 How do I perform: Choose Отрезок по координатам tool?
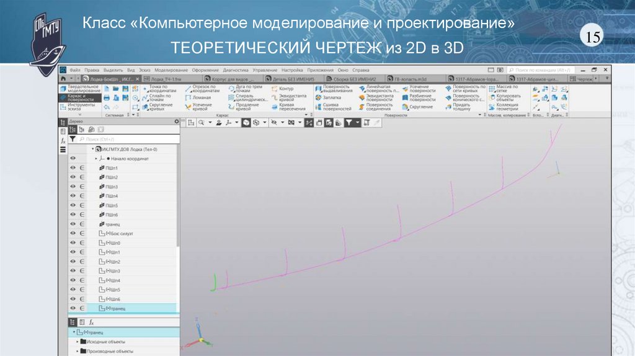click(203, 88)
